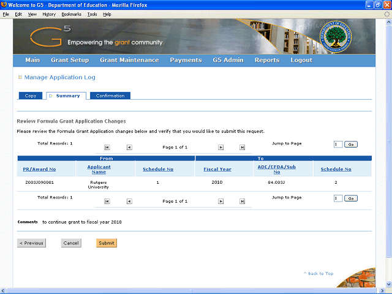
Task: Click the Rutgers University cell
Action: 98,185
